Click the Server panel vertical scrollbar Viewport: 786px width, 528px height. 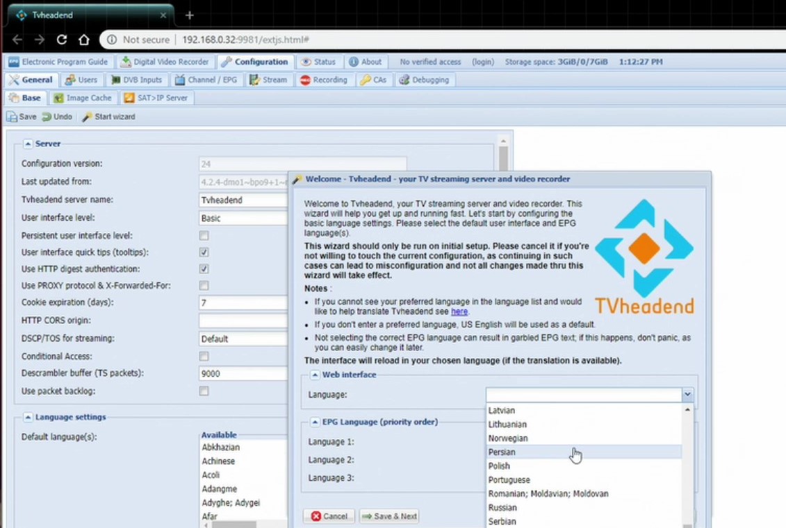[503, 157]
